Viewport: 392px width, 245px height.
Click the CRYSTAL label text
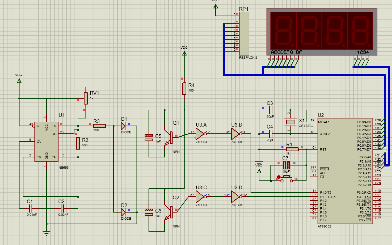point(306,126)
